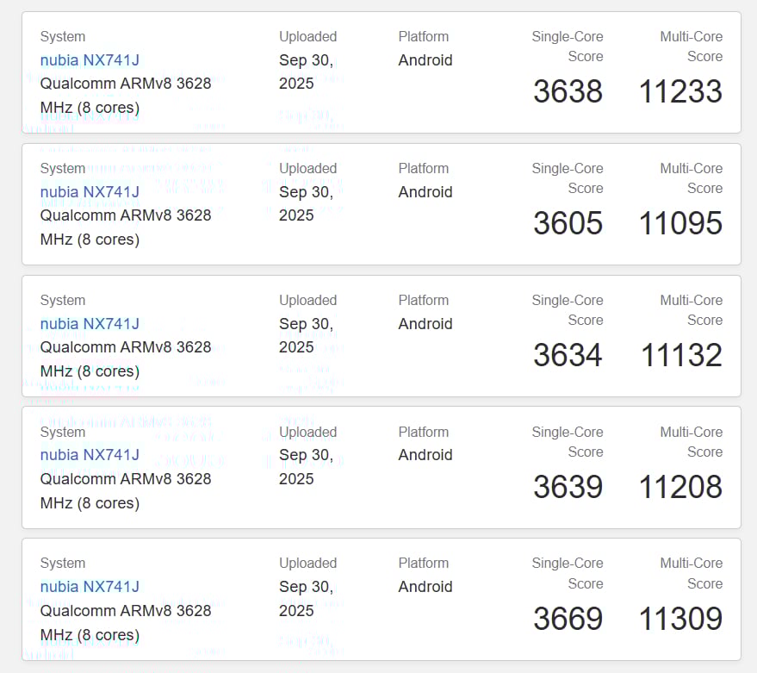Screen dimensions: 757x673
Task: Click Android platform in the 11208 multi-core result
Action: tap(425, 455)
